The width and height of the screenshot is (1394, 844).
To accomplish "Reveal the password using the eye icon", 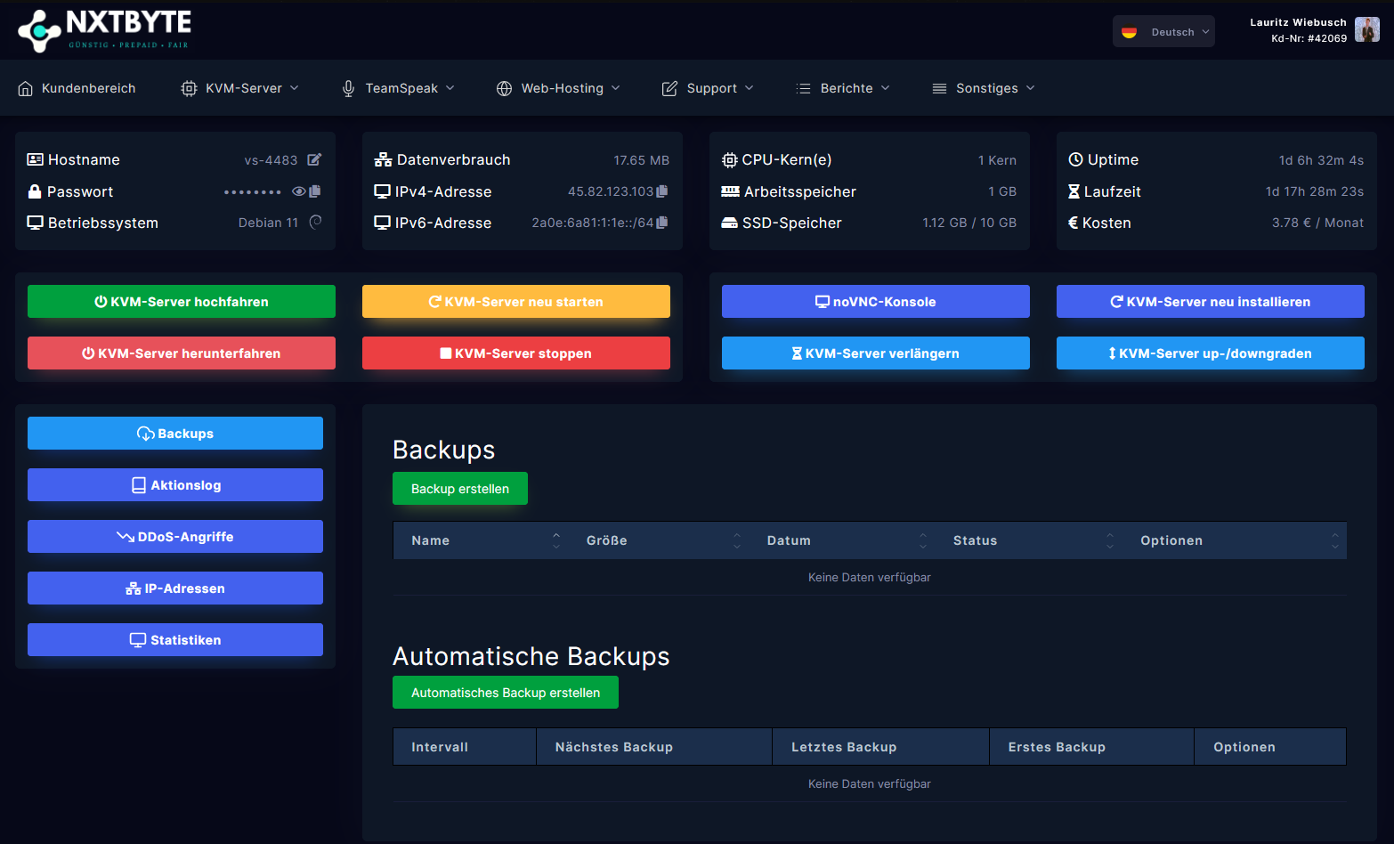I will click(x=299, y=191).
